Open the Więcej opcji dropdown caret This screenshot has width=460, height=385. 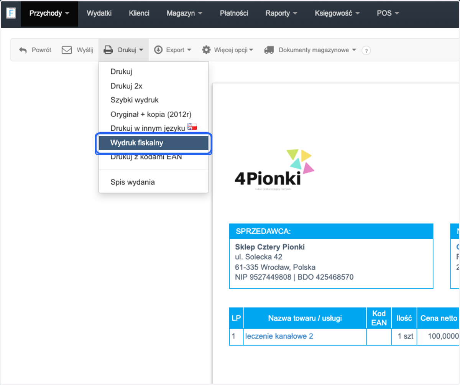point(251,50)
